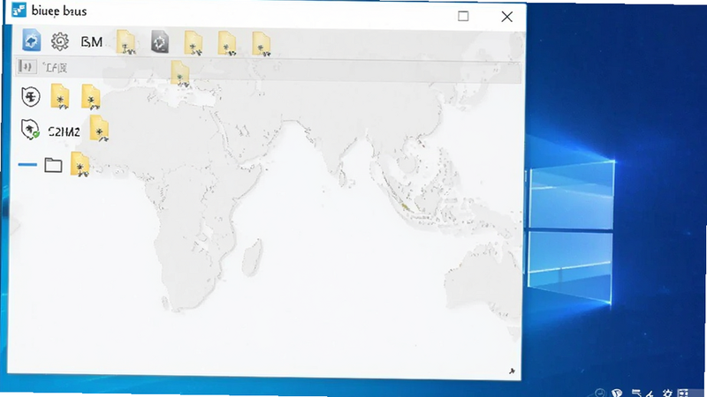Click the shield icon with green check
707x397 pixels.
pyautogui.click(x=30, y=130)
